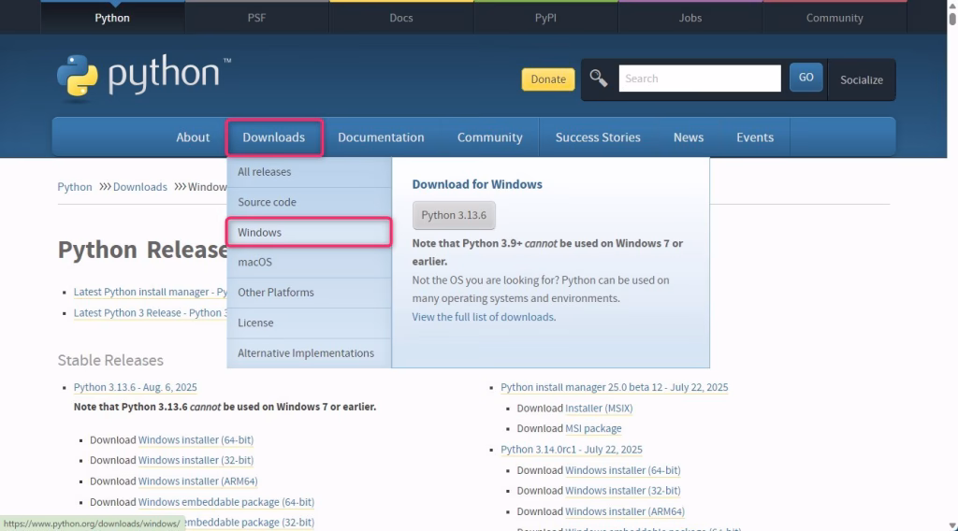Image resolution: width=958 pixels, height=531 pixels.
Task: Download Windows installer (64-bit) for 3.14.0rc1
Action: pos(622,470)
